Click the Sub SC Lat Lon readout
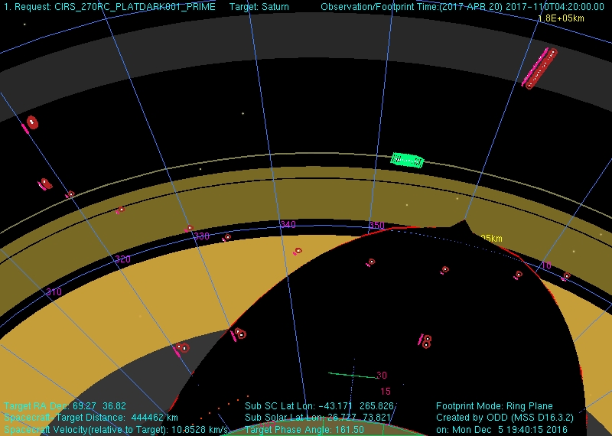 pos(319,406)
